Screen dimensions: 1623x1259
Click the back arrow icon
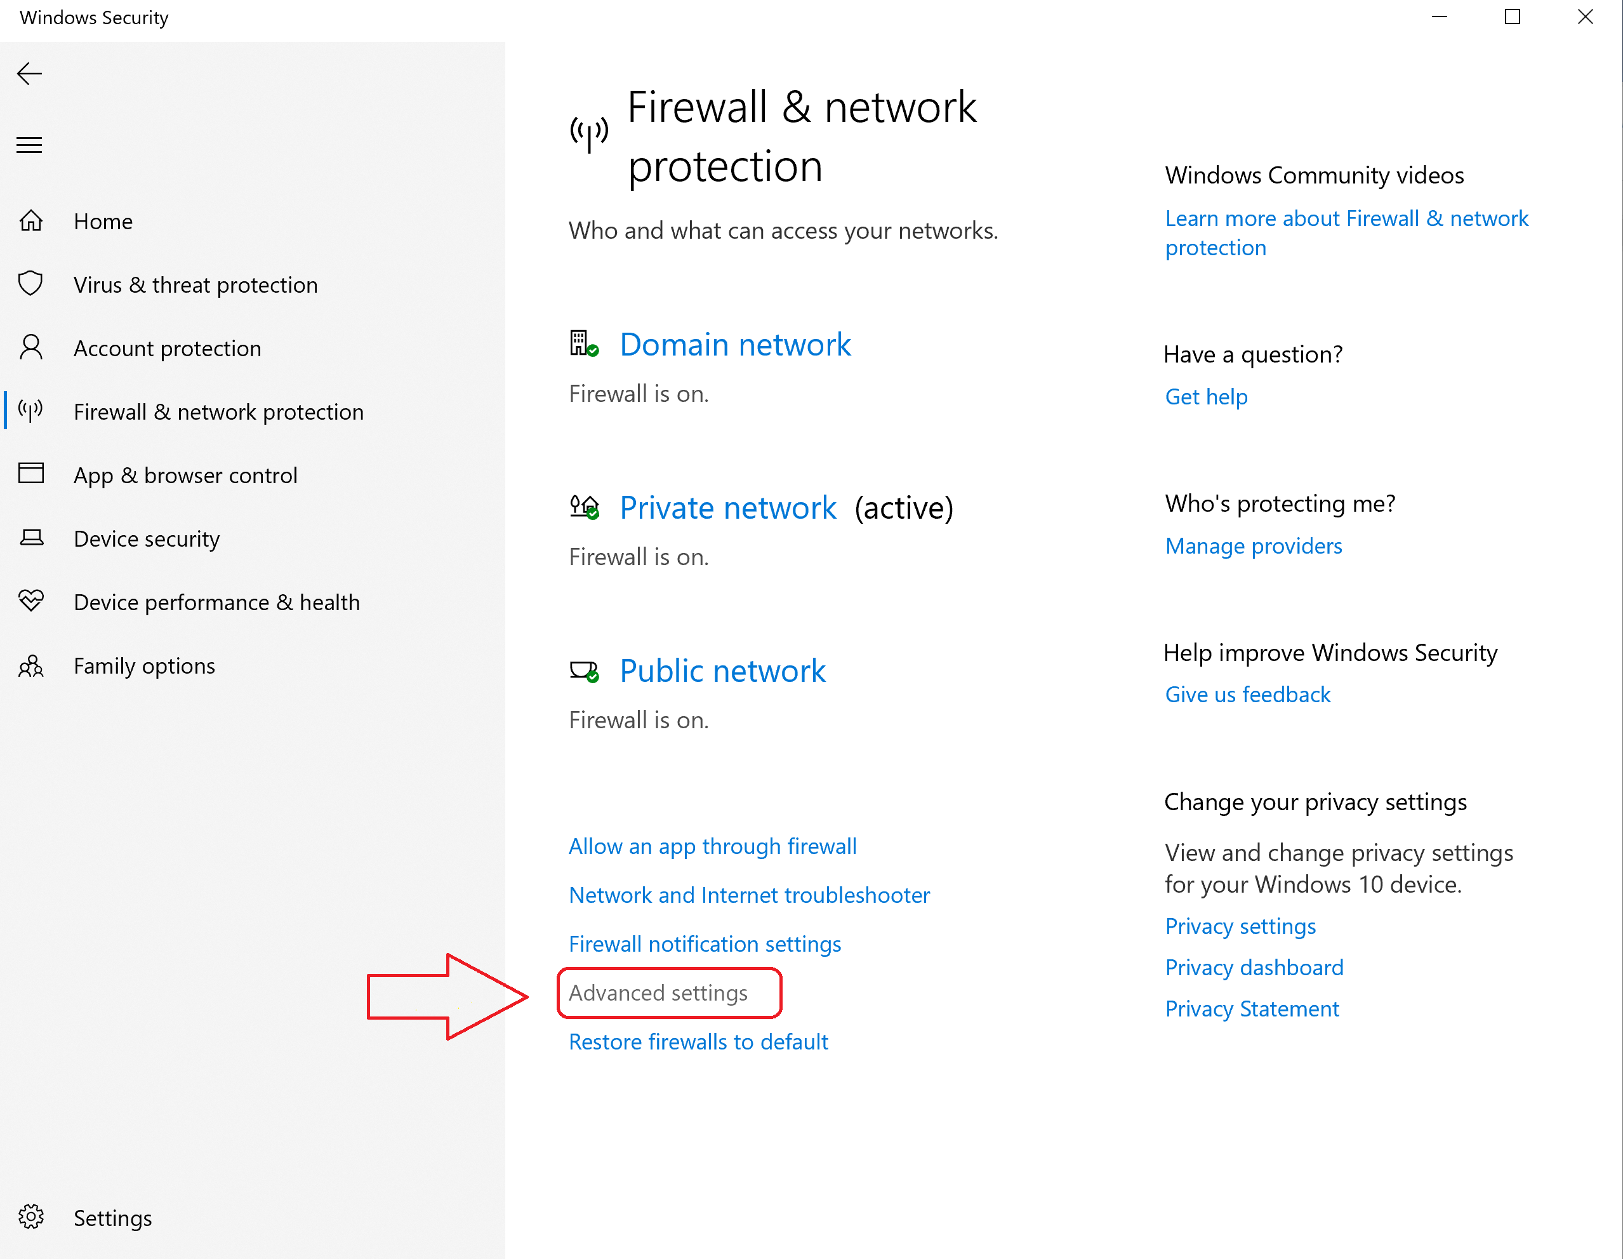[30, 74]
